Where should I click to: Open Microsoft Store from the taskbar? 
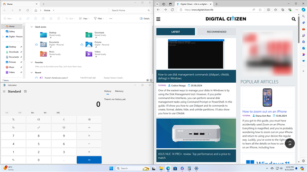tap(175, 168)
